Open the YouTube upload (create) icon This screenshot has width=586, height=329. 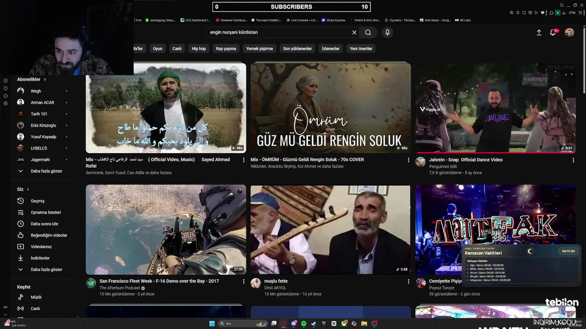(539, 32)
